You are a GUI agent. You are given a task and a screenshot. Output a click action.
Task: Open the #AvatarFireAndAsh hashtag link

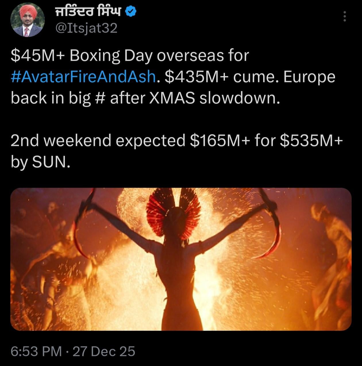[84, 77]
